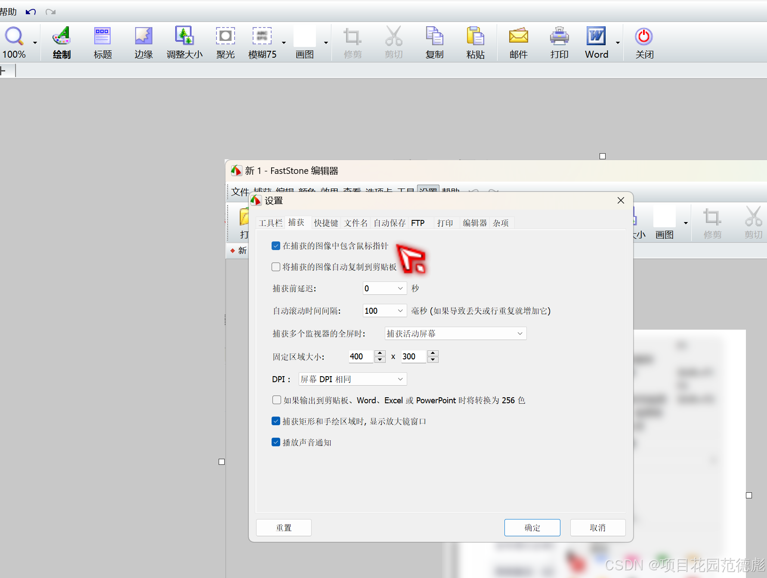Click the 取消 cancel button
The height and width of the screenshot is (578, 767).
(598, 528)
